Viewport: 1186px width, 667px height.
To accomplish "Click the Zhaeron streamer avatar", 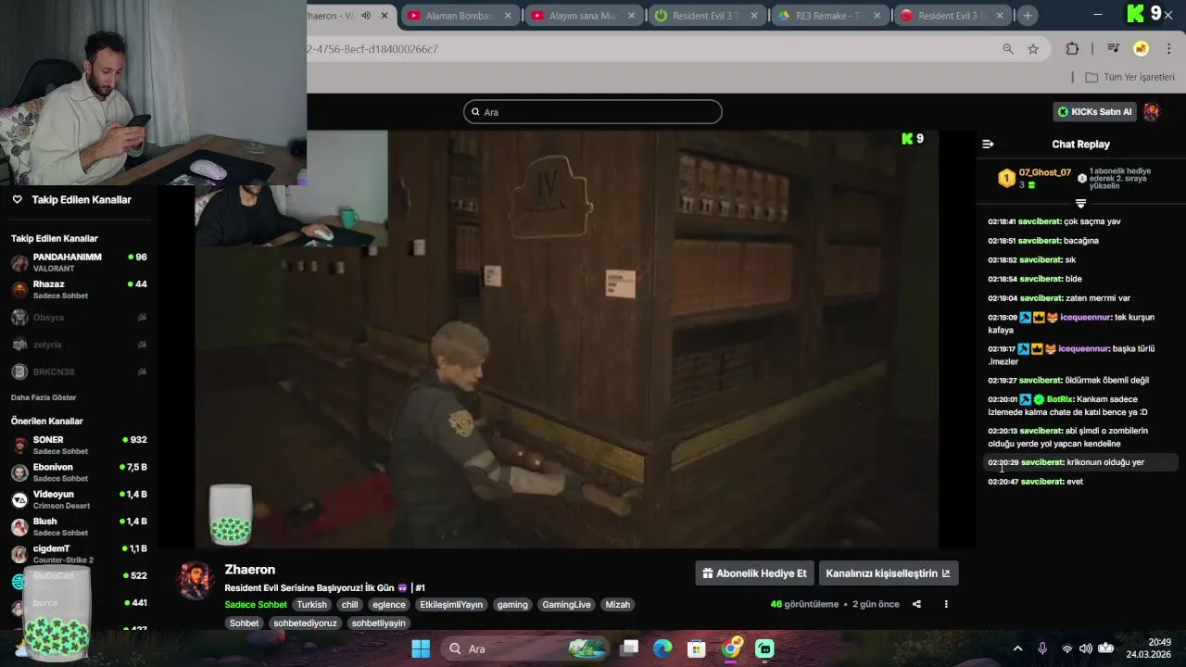I will click(x=196, y=580).
